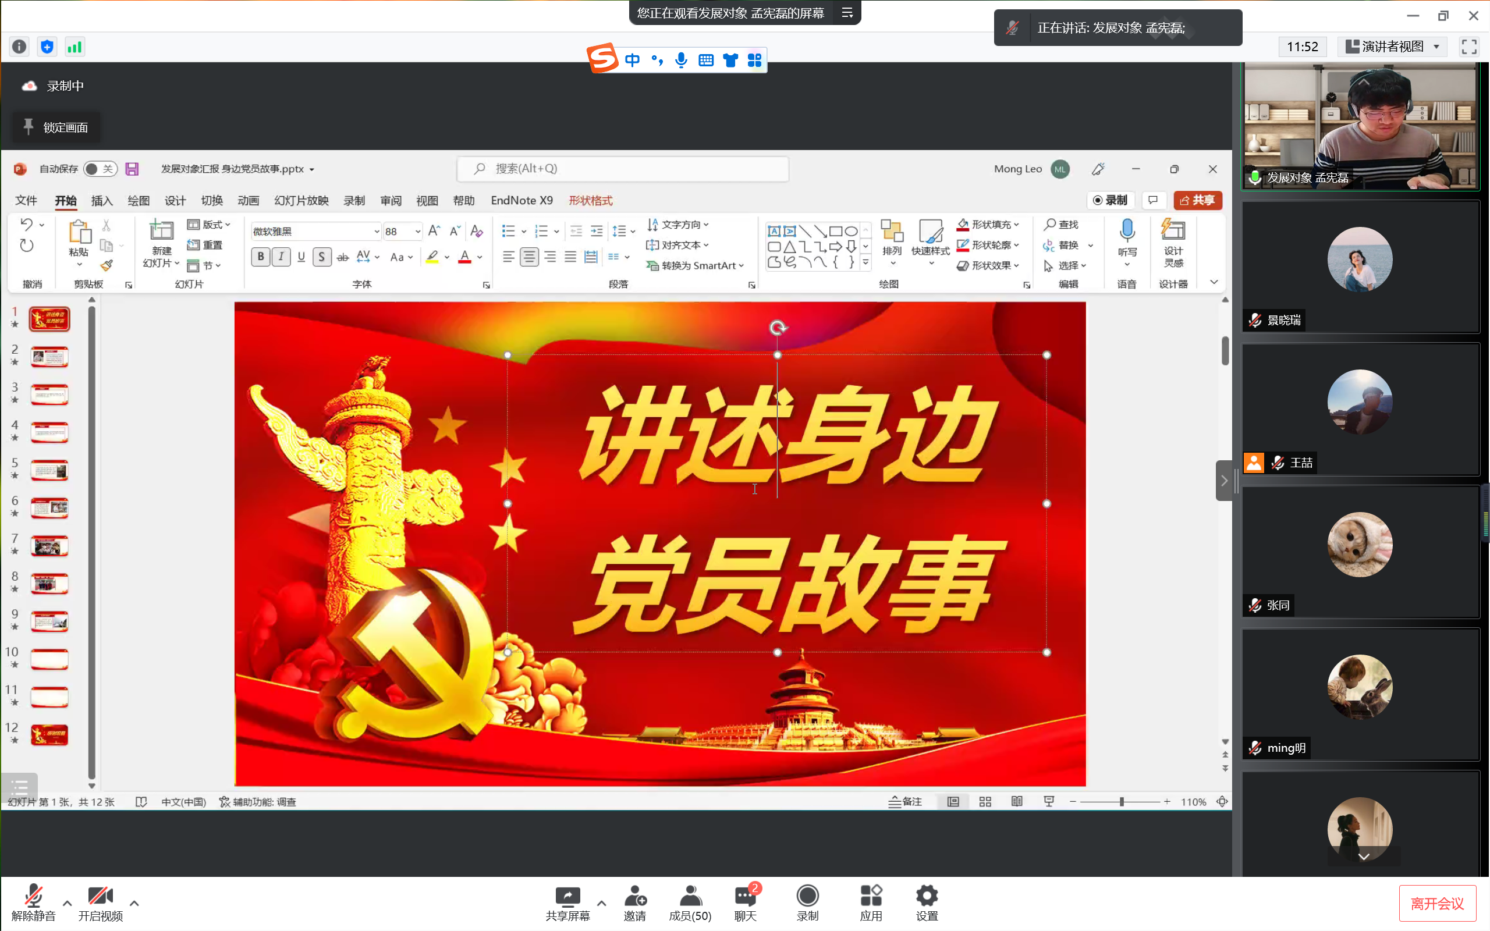Open the Slide Show ribbon tab

tap(301, 201)
